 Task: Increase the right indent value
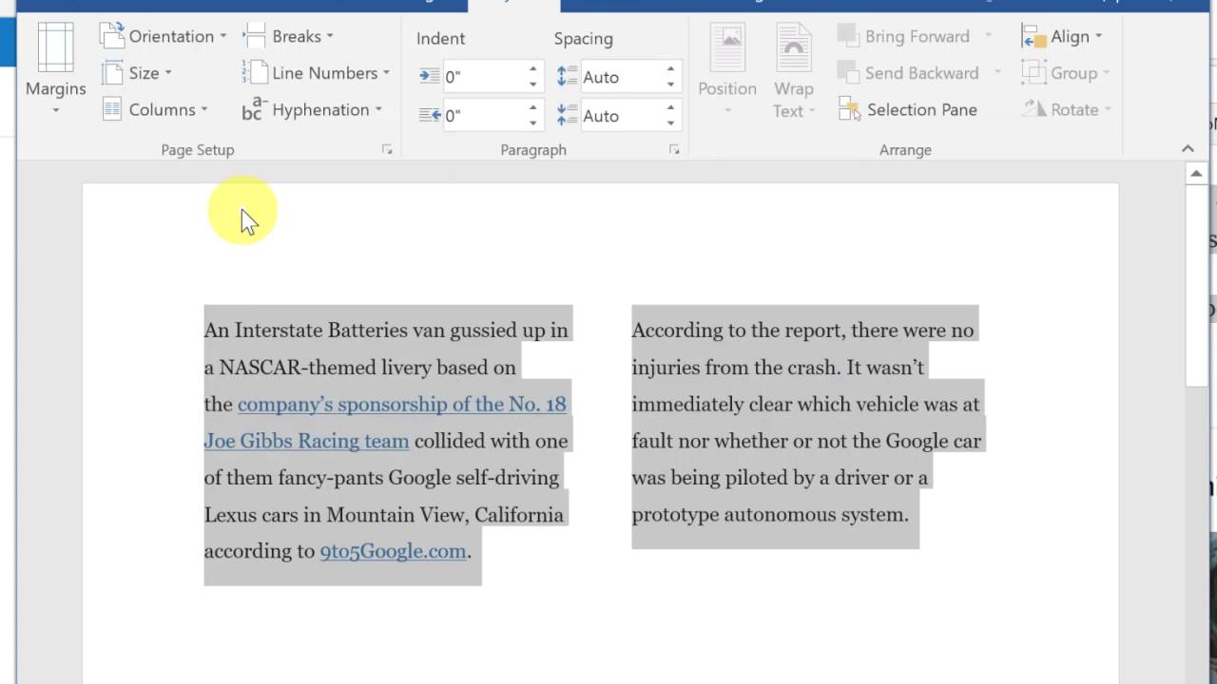pyautogui.click(x=532, y=107)
